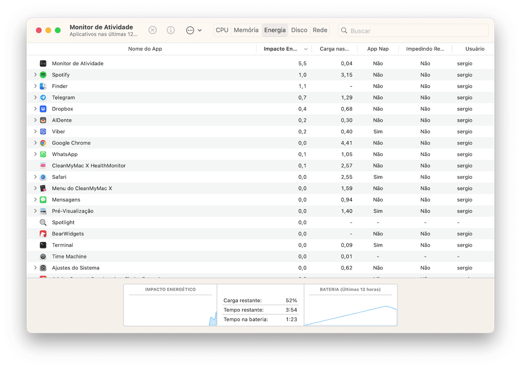Select the Time Machine row name
521x368 pixels.
pos(69,256)
